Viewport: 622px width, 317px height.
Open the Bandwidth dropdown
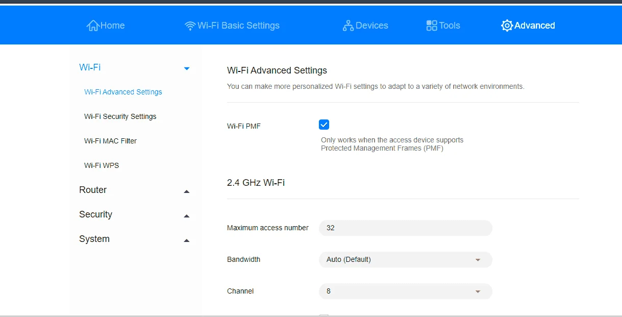point(406,259)
